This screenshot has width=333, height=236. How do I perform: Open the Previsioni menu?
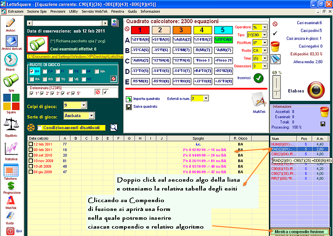pyautogui.click(x=58, y=12)
